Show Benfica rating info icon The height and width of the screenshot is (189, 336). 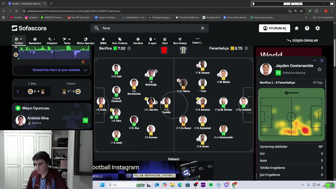tap(129, 48)
